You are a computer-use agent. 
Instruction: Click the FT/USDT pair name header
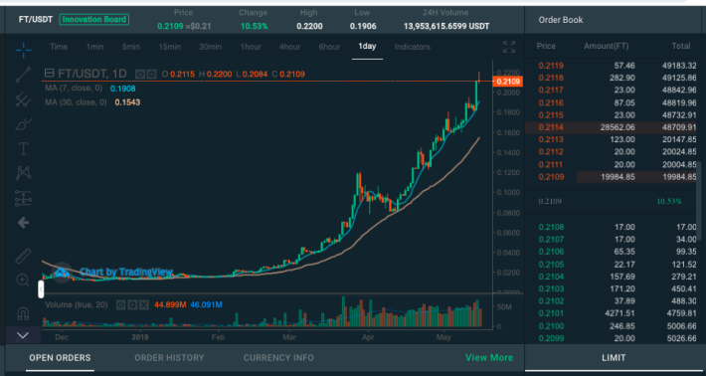(x=36, y=19)
